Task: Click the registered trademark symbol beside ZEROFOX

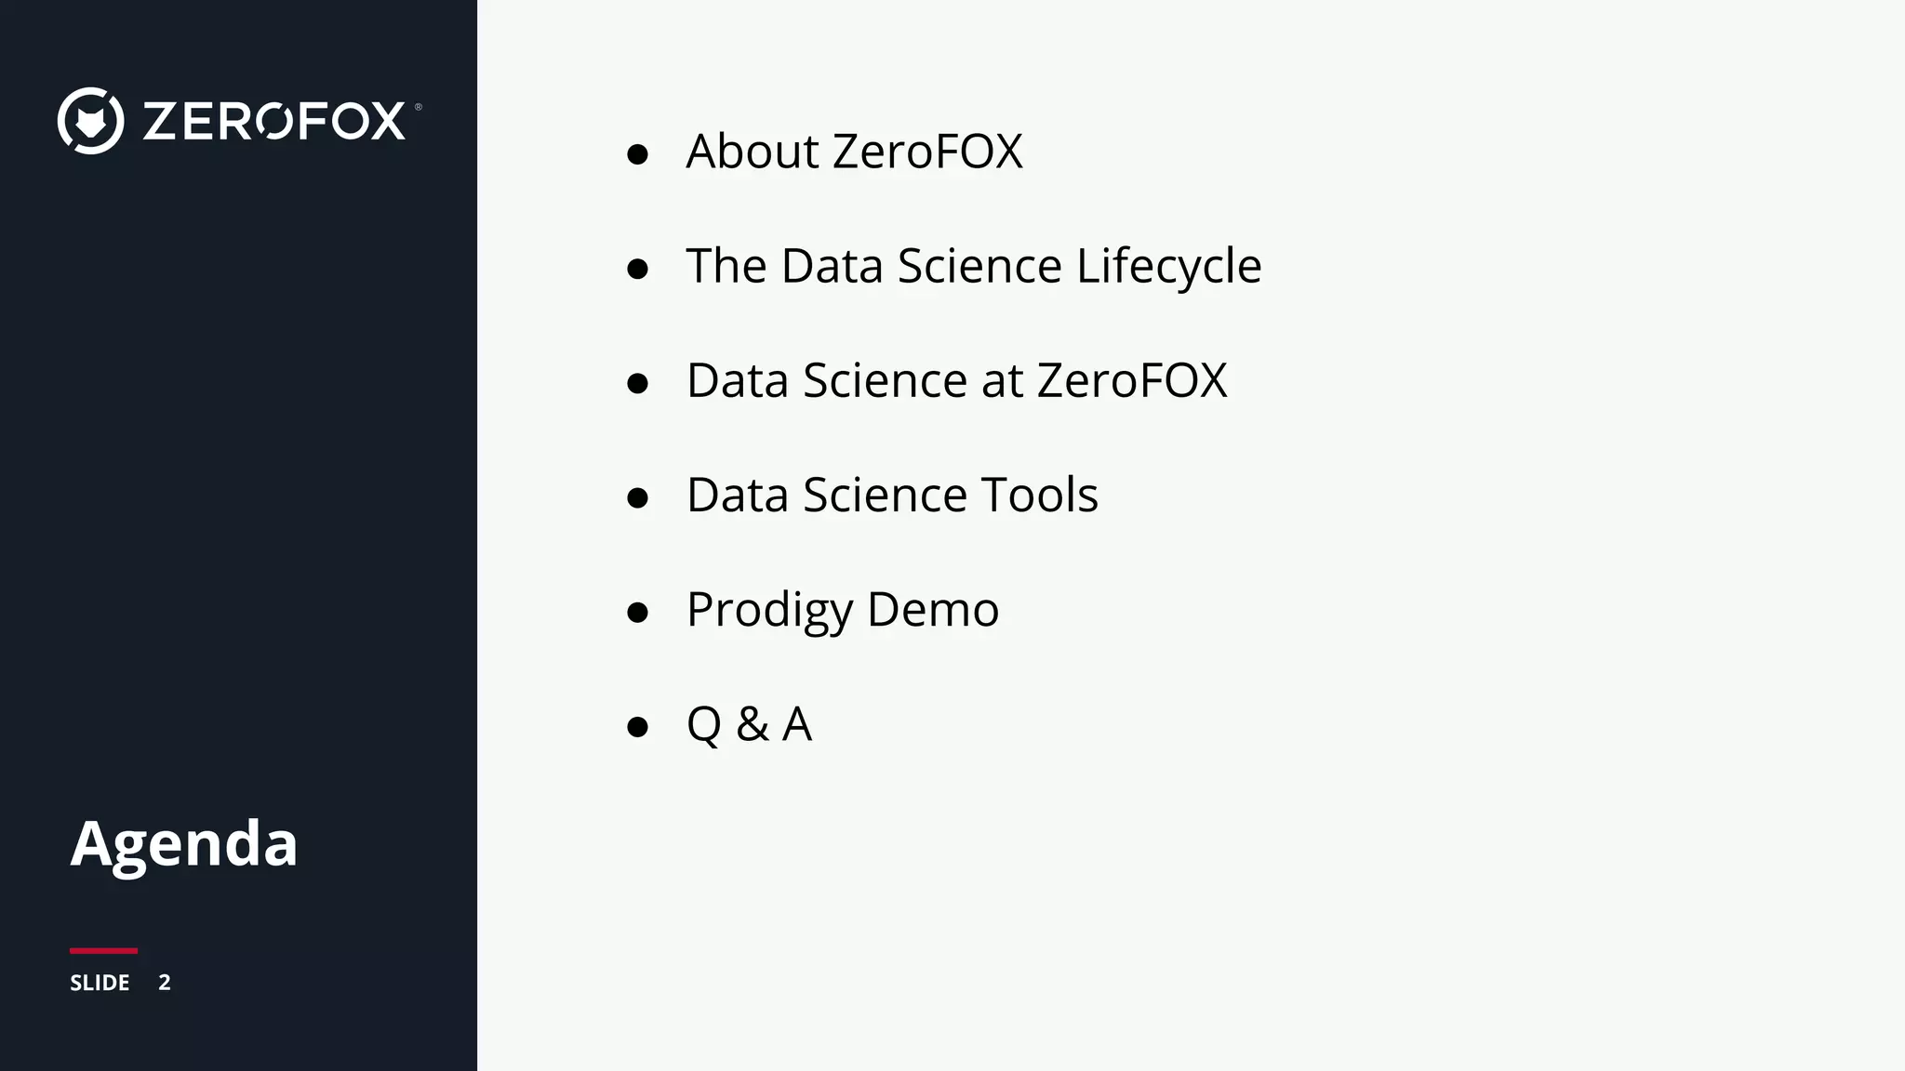Action: tap(419, 107)
